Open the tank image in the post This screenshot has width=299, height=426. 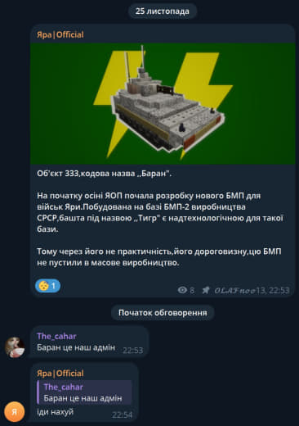tap(163, 104)
